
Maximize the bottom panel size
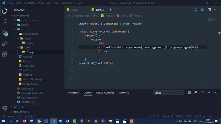[209, 93]
